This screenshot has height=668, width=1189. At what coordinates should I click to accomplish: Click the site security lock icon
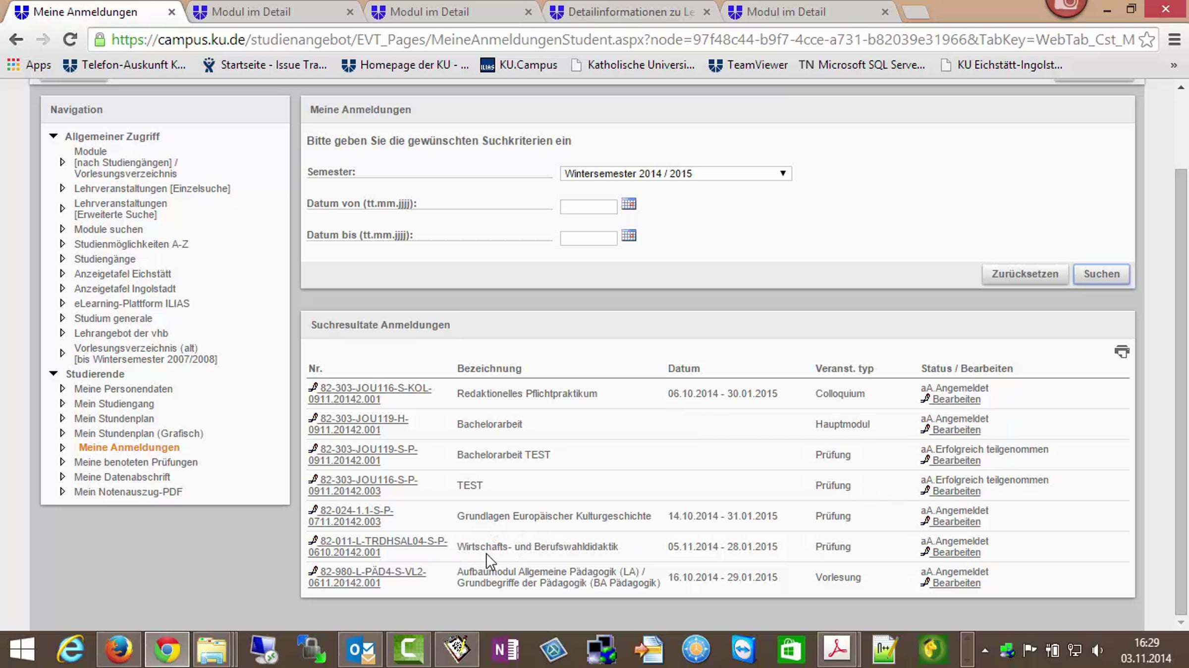pos(100,40)
